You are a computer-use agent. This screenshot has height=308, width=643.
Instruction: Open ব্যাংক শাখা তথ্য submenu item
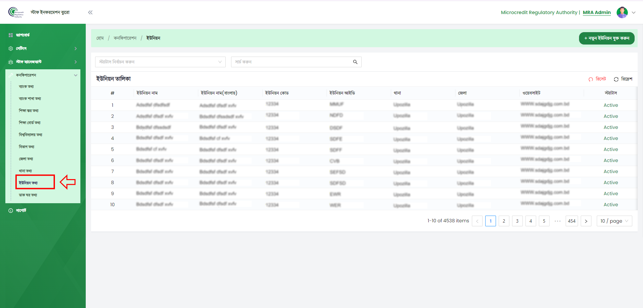(x=30, y=98)
